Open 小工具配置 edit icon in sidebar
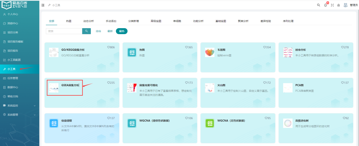This screenshot has height=146, width=359. click(x=4, y=60)
